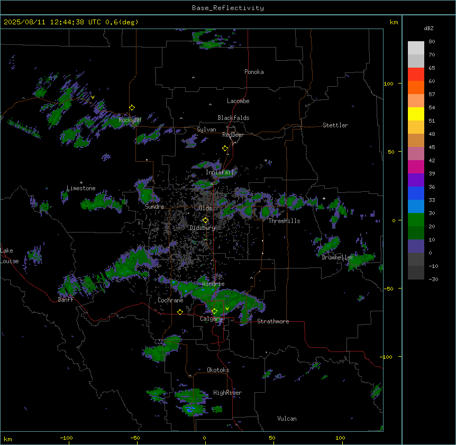This screenshot has width=456, height=445.
Task: Click the RockyMH label
Action: tap(130, 120)
